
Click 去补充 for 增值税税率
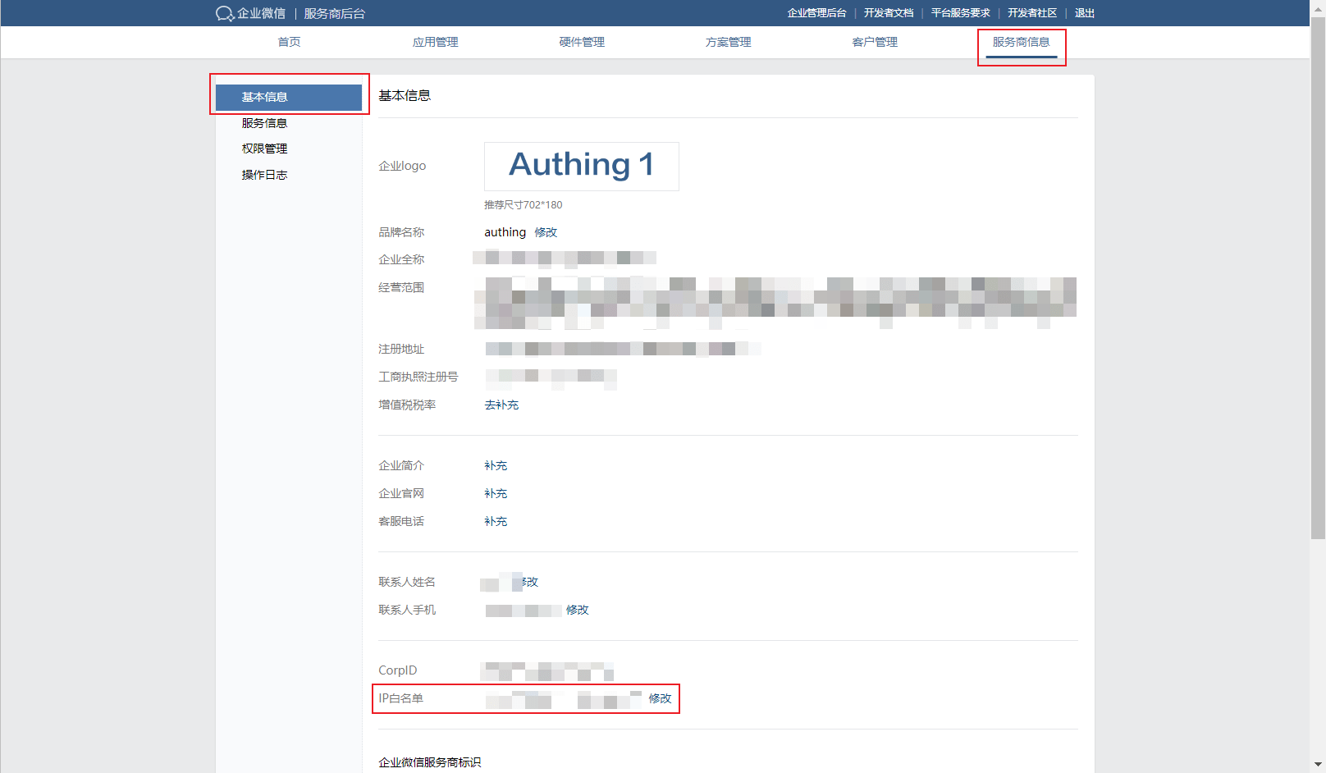coord(501,405)
